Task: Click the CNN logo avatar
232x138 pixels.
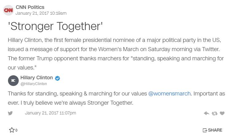Action: (8, 10)
